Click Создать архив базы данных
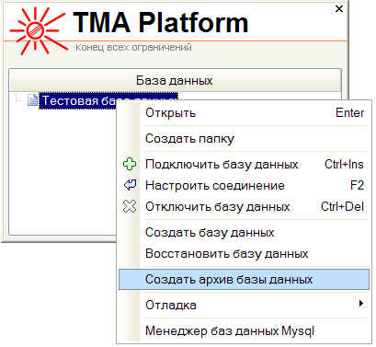 (x=244, y=279)
